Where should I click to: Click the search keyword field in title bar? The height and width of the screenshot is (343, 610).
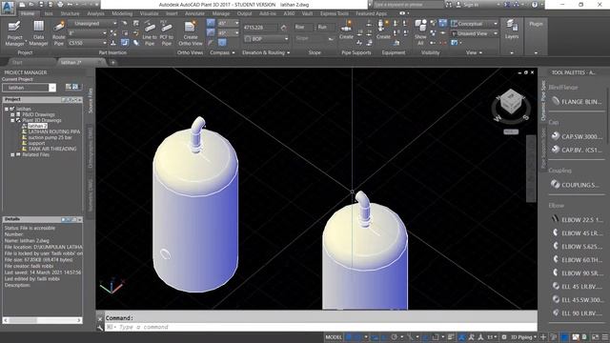click(408, 5)
